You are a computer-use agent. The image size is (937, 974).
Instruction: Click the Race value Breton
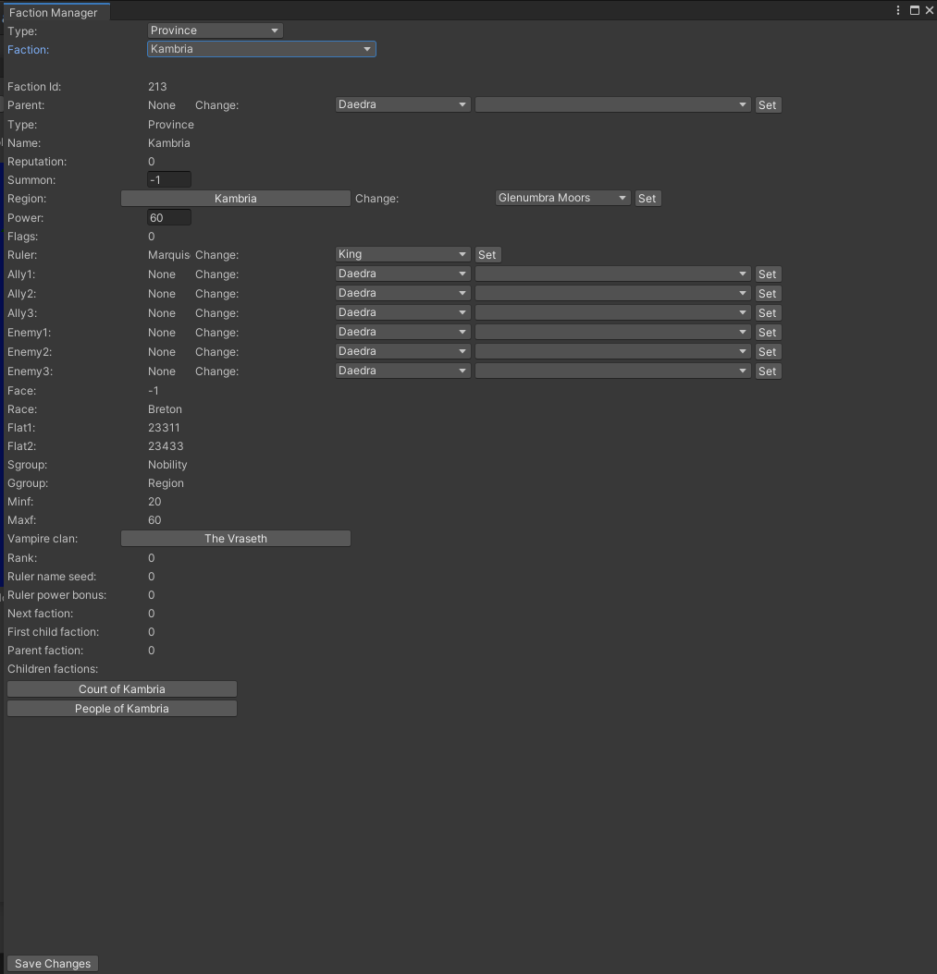[165, 409]
